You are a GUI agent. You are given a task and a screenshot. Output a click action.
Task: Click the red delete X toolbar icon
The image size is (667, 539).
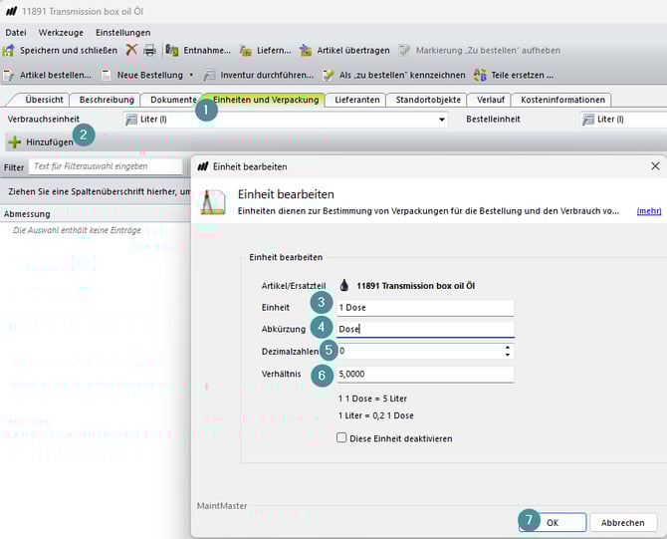(x=131, y=50)
